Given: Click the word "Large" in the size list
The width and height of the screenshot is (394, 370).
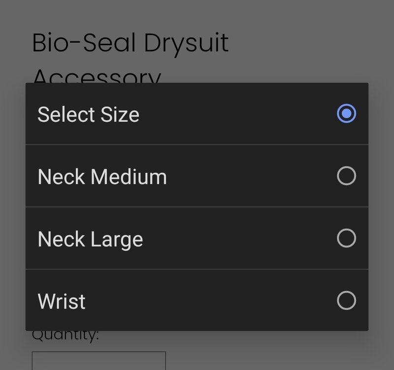Looking at the screenshot, I should (x=117, y=239).
